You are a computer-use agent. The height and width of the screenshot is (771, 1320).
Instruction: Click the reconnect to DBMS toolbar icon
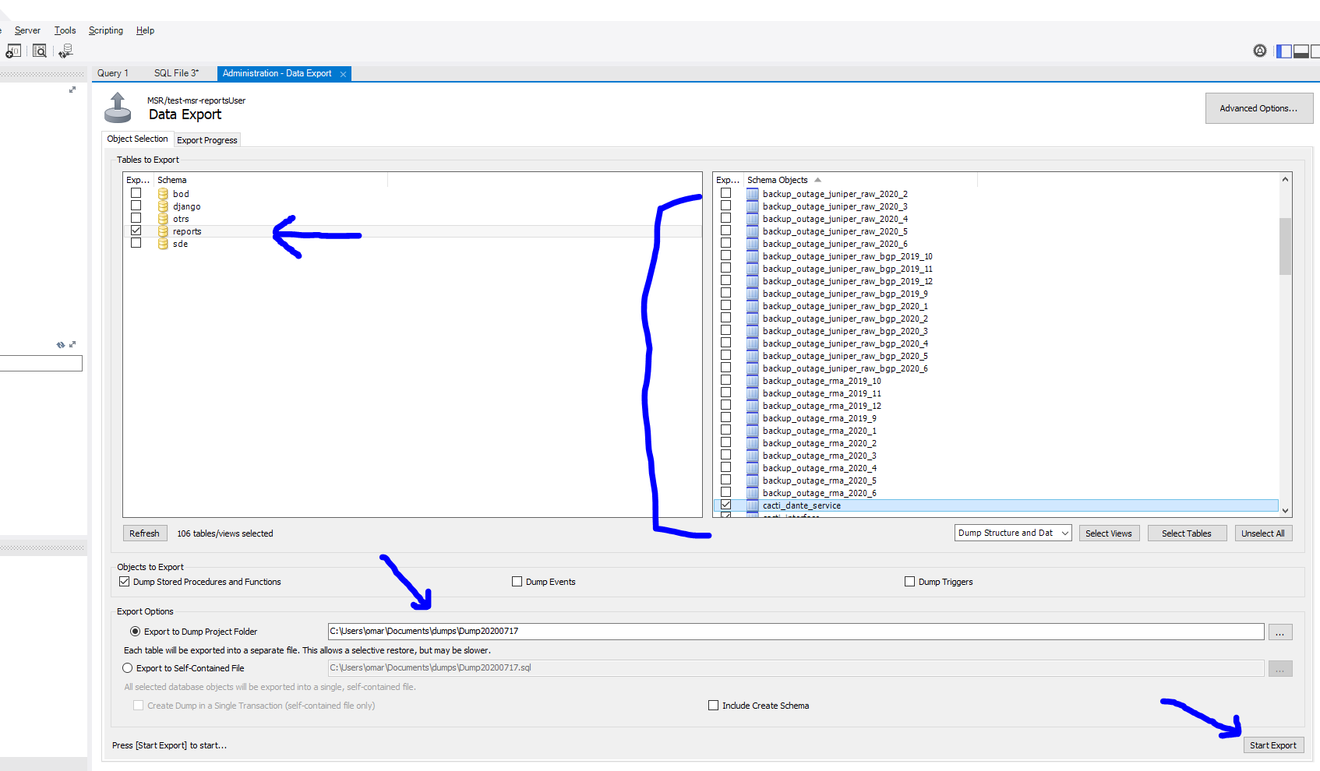[x=65, y=51]
